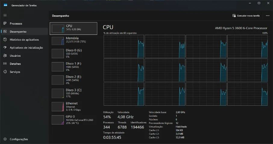Click the Histórico de aplicativos icon
The height and width of the screenshot is (144, 273).
[x=5, y=40]
